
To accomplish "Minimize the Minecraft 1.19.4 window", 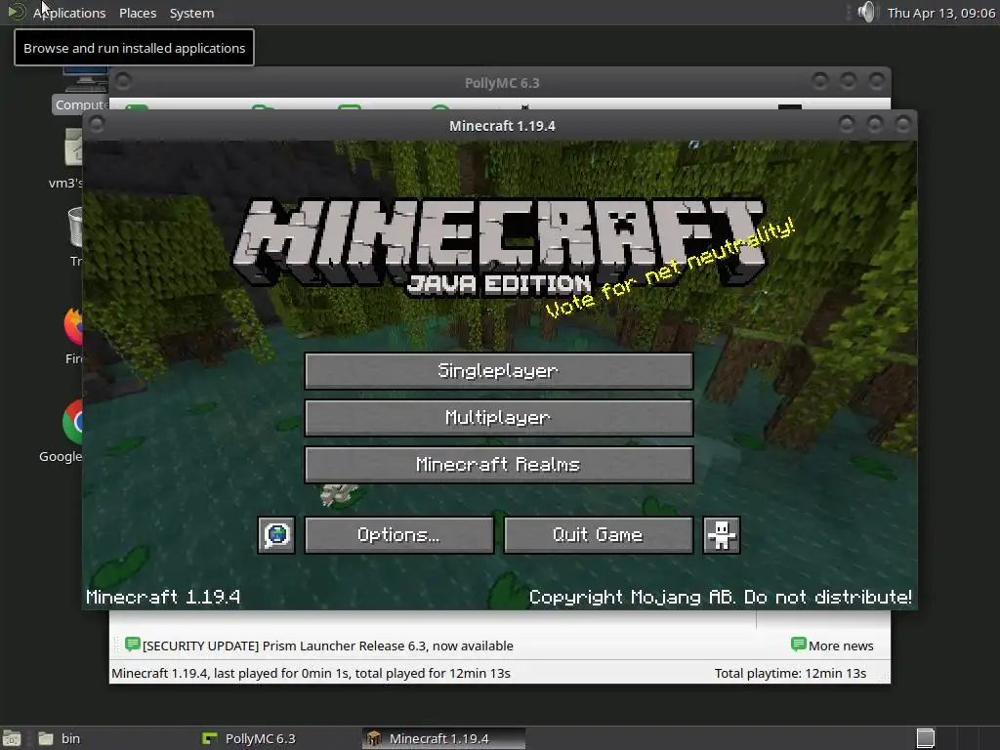I will point(847,124).
